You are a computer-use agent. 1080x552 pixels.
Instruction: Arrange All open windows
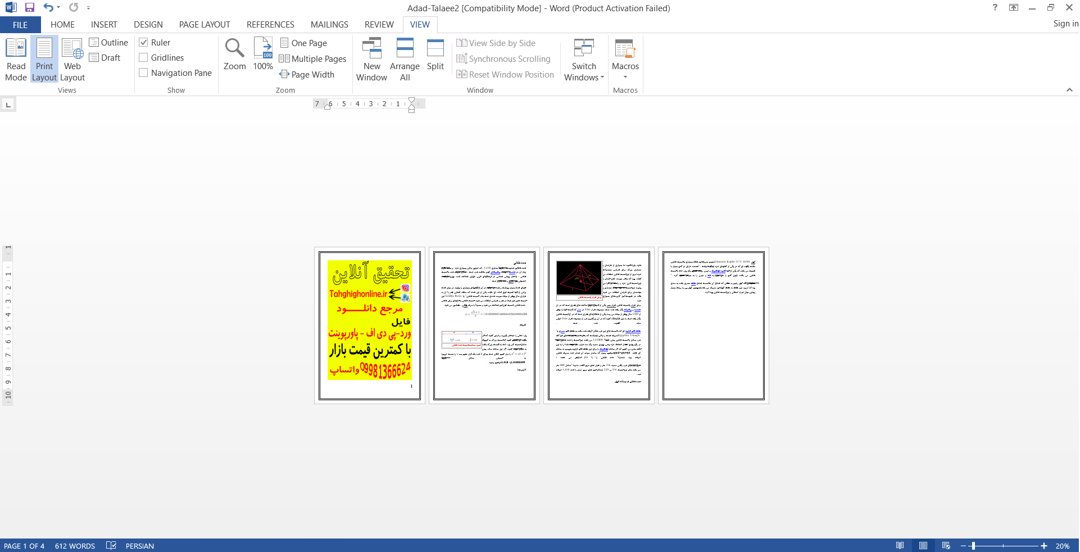(x=405, y=60)
